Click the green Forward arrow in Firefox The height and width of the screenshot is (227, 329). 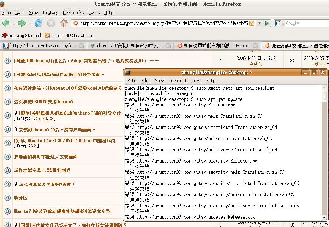click(22, 23)
